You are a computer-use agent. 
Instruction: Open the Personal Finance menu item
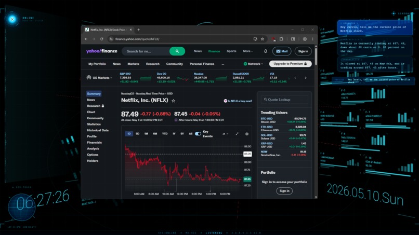pos(202,64)
